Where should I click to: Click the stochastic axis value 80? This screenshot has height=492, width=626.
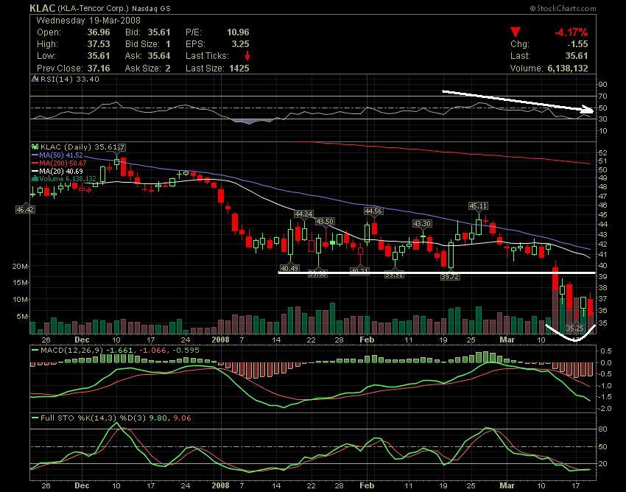coord(603,429)
